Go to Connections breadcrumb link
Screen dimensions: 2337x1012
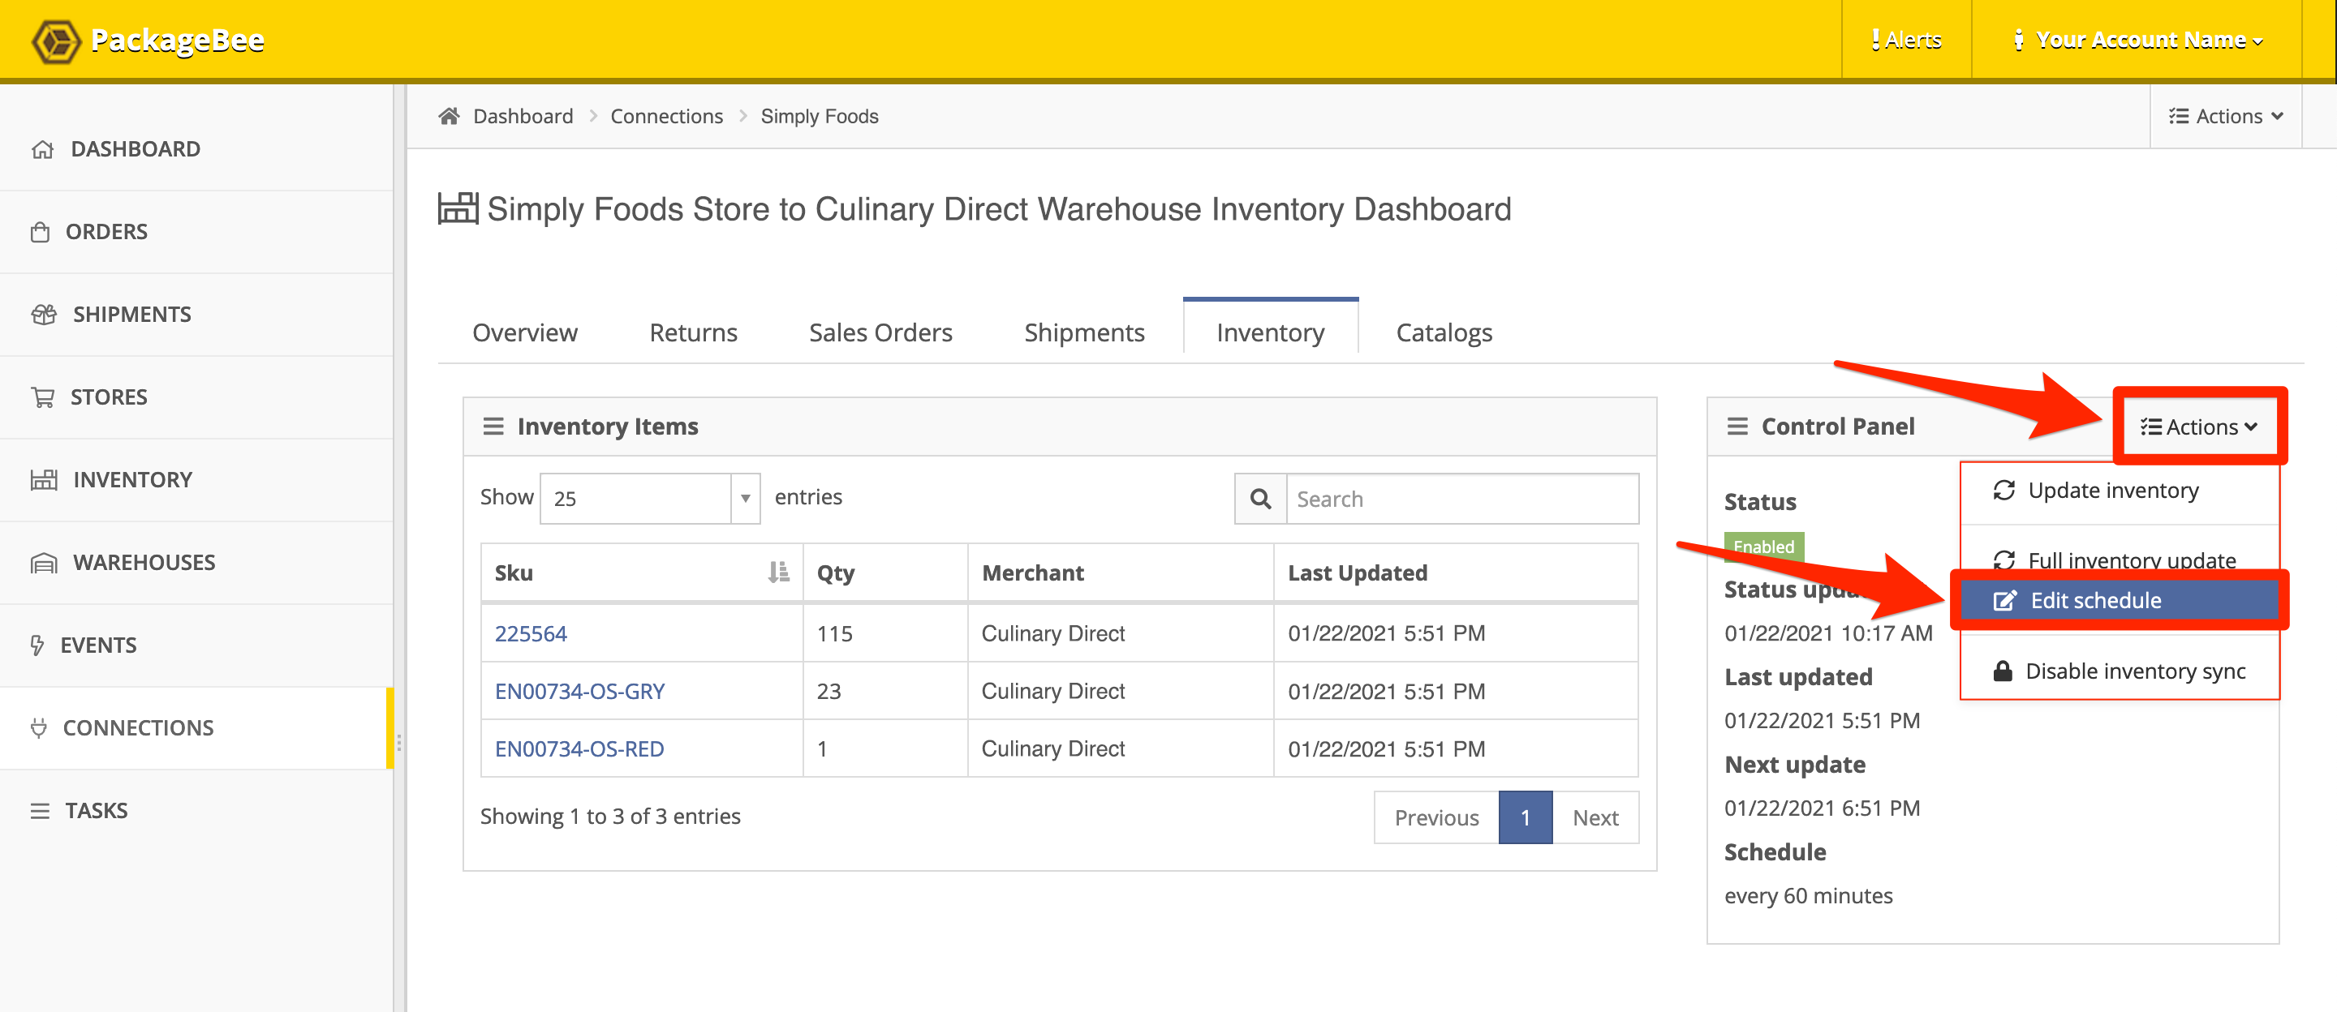[667, 116]
